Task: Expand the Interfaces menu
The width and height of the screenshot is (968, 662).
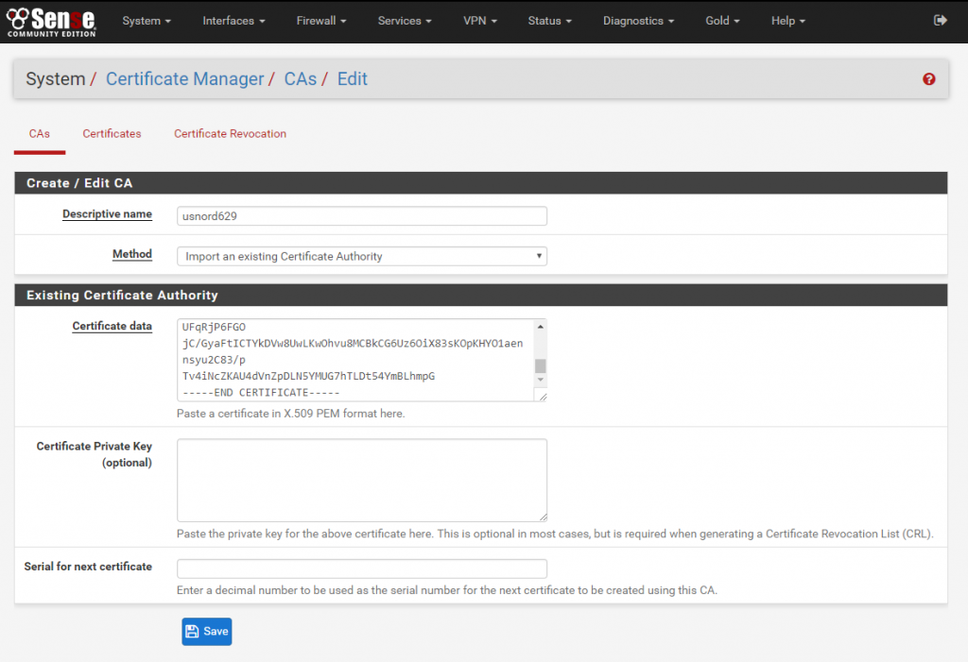Action: [233, 21]
